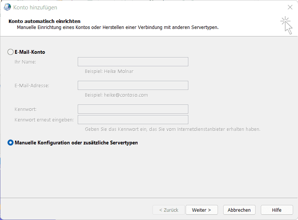
Task: Select the Kennwort erneut eingeben field
Action: pyautogui.click(x=133, y=120)
